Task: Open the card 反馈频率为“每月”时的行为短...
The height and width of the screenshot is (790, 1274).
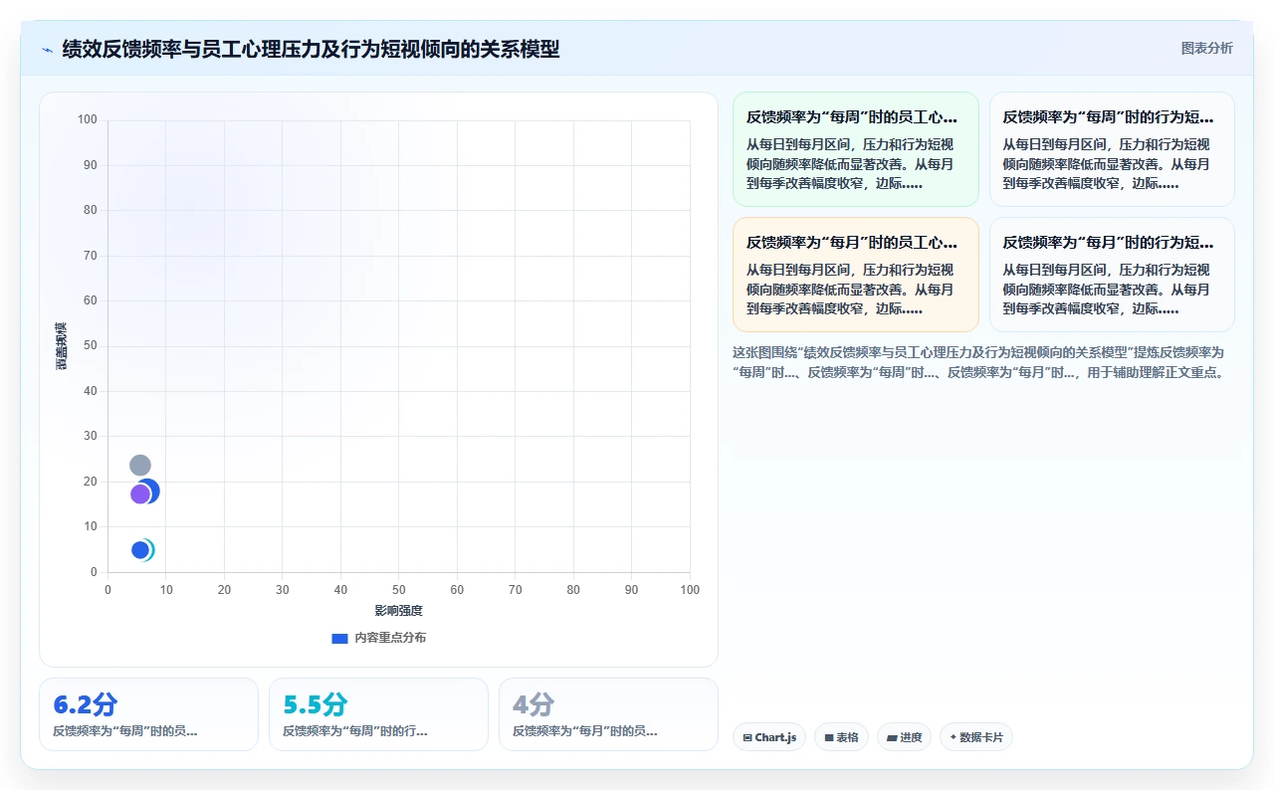Action: (1112, 275)
